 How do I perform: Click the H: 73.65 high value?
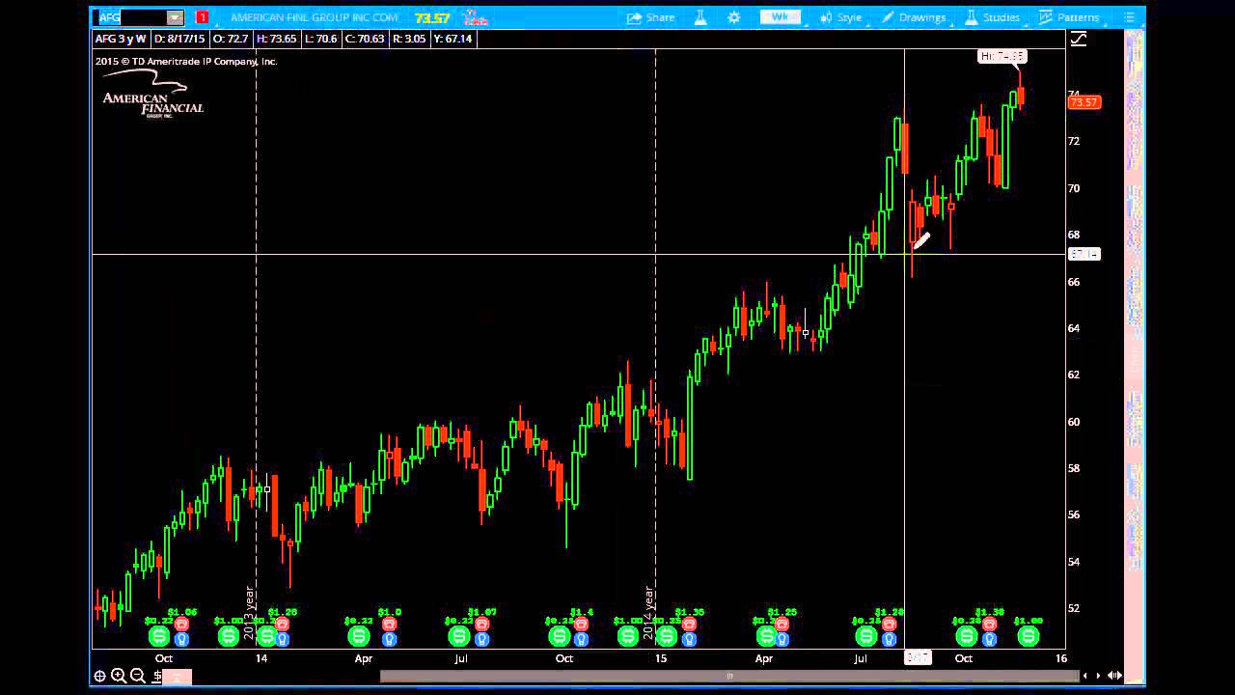pos(276,39)
